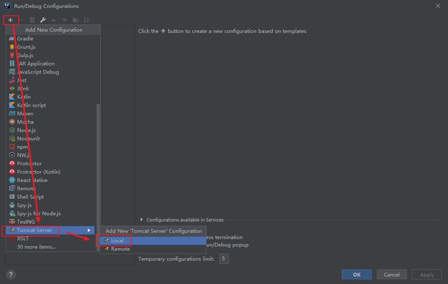Show 30 more items in list
The image size is (448, 284).
(x=36, y=247)
